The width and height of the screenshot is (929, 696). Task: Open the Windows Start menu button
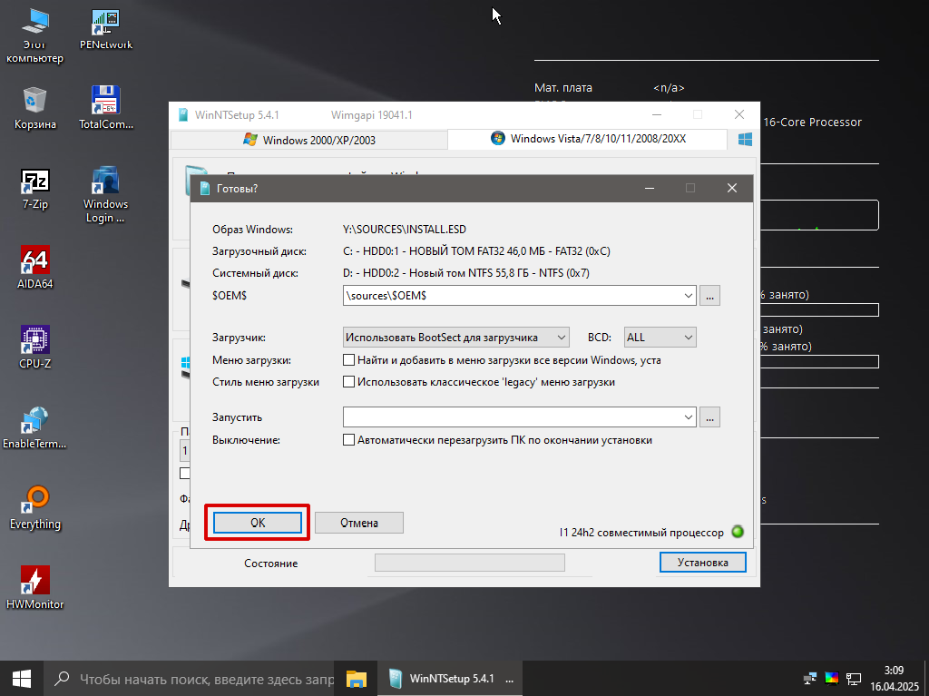(22, 678)
